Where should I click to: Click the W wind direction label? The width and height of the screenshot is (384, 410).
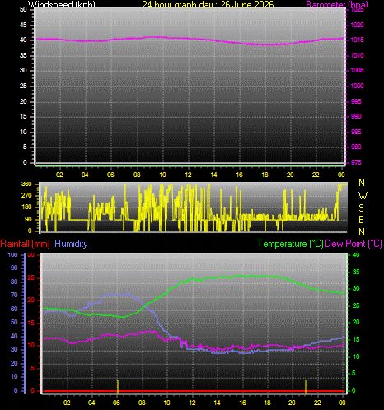pos(363,196)
